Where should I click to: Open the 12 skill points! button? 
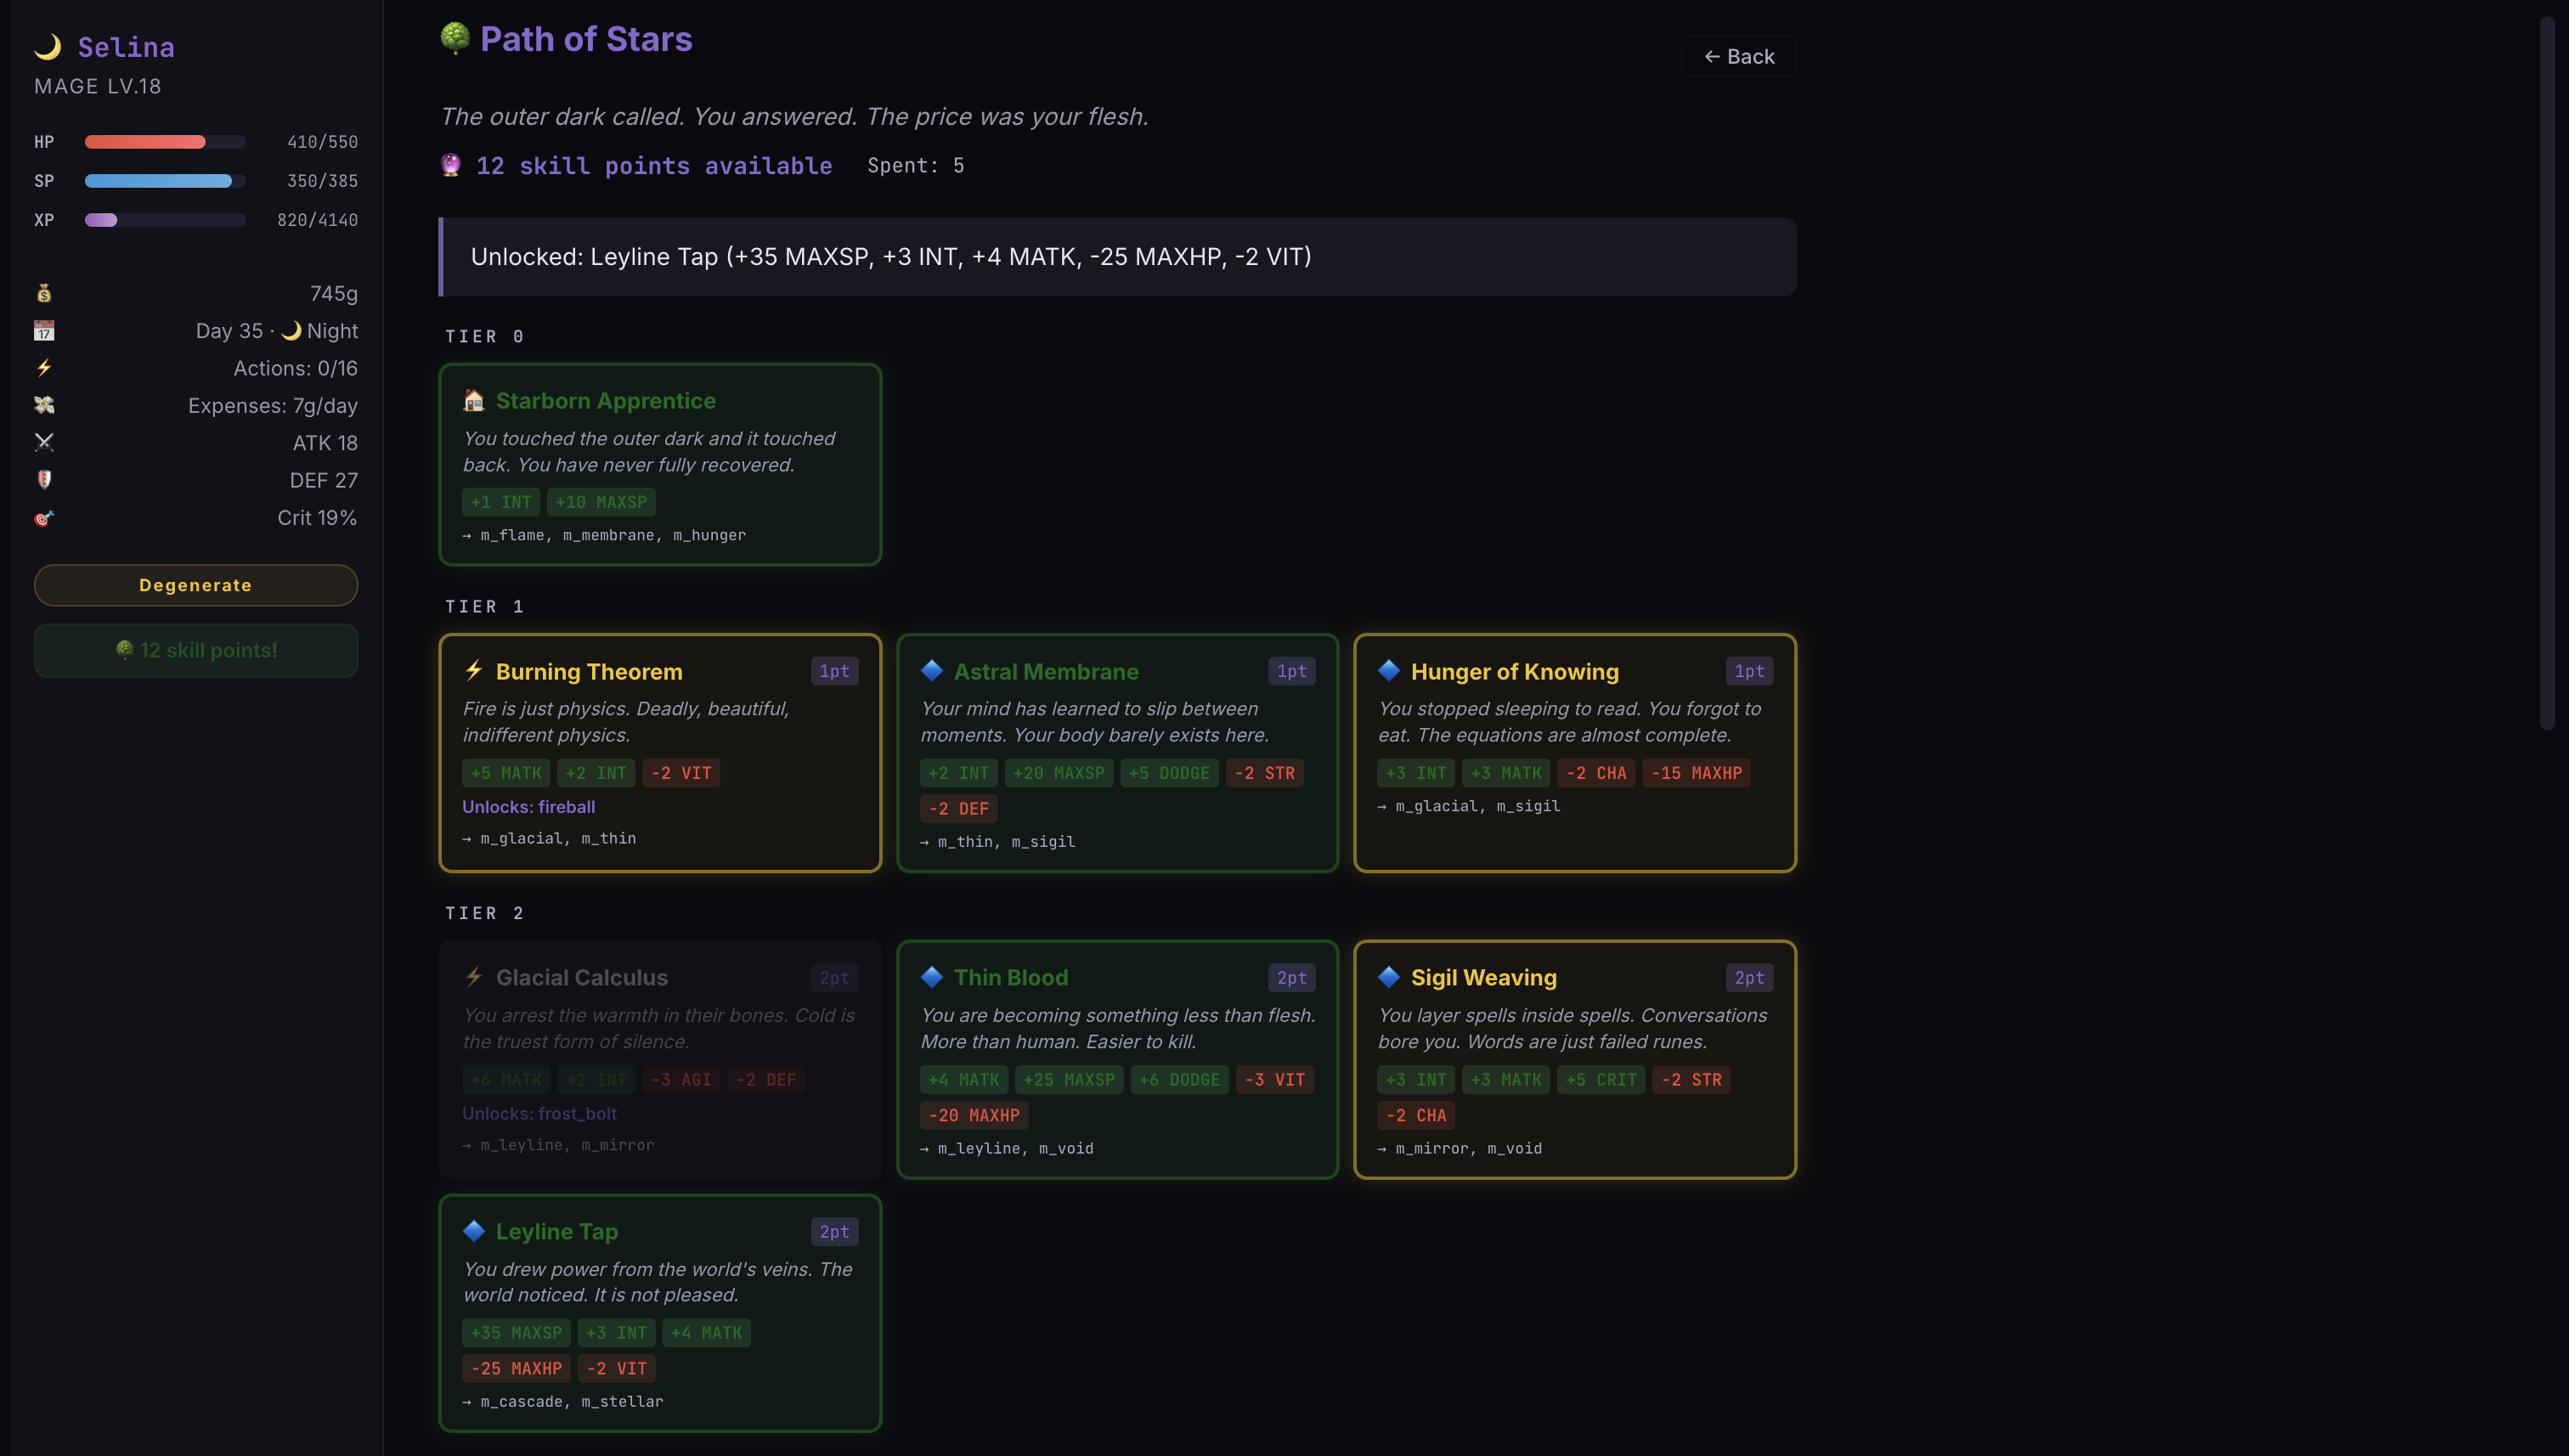point(196,650)
